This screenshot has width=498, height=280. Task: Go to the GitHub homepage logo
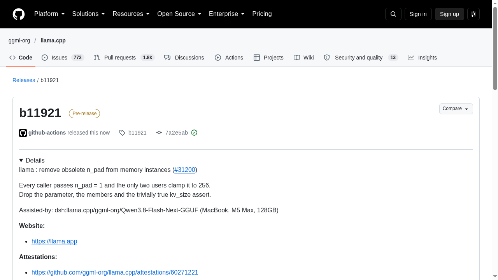[x=19, y=14]
